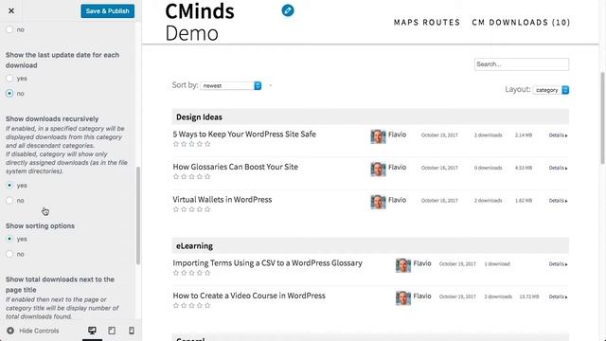Screen dimensions: 606x341
Task: Click the preview page scrollbar
Action: pos(602,117)
